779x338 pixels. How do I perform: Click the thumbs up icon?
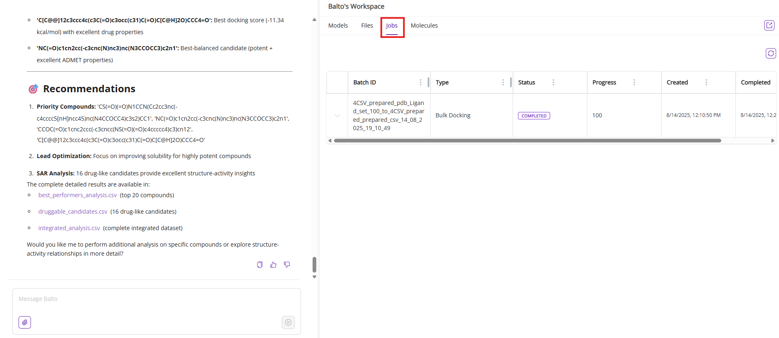click(273, 265)
